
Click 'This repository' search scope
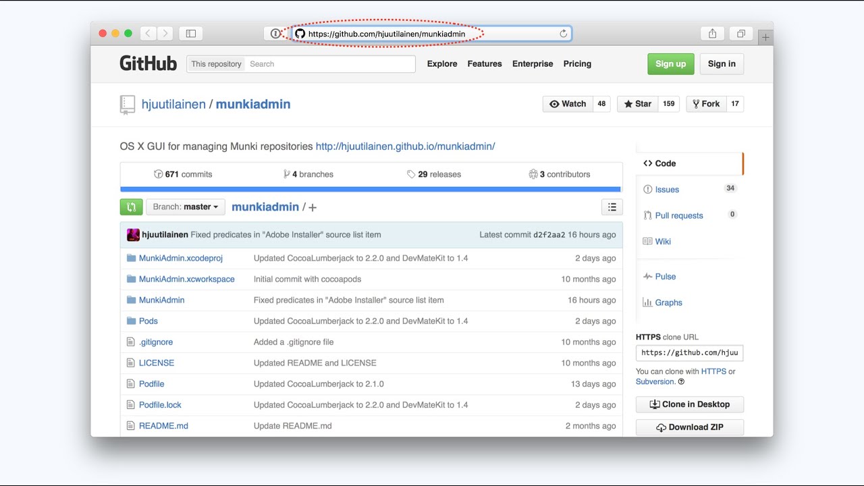click(x=216, y=64)
